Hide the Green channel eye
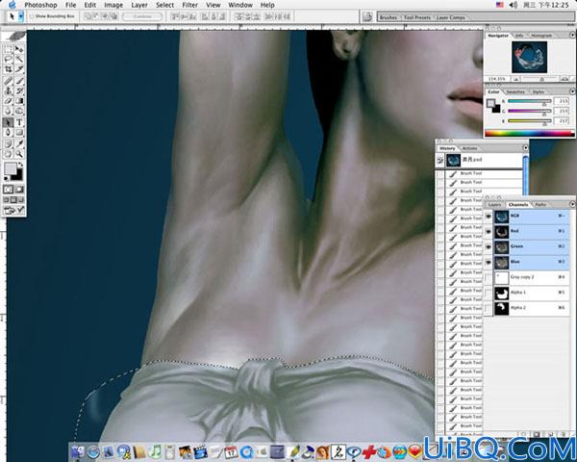The width and height of the screenshot is (577, 462). point(489,246)
